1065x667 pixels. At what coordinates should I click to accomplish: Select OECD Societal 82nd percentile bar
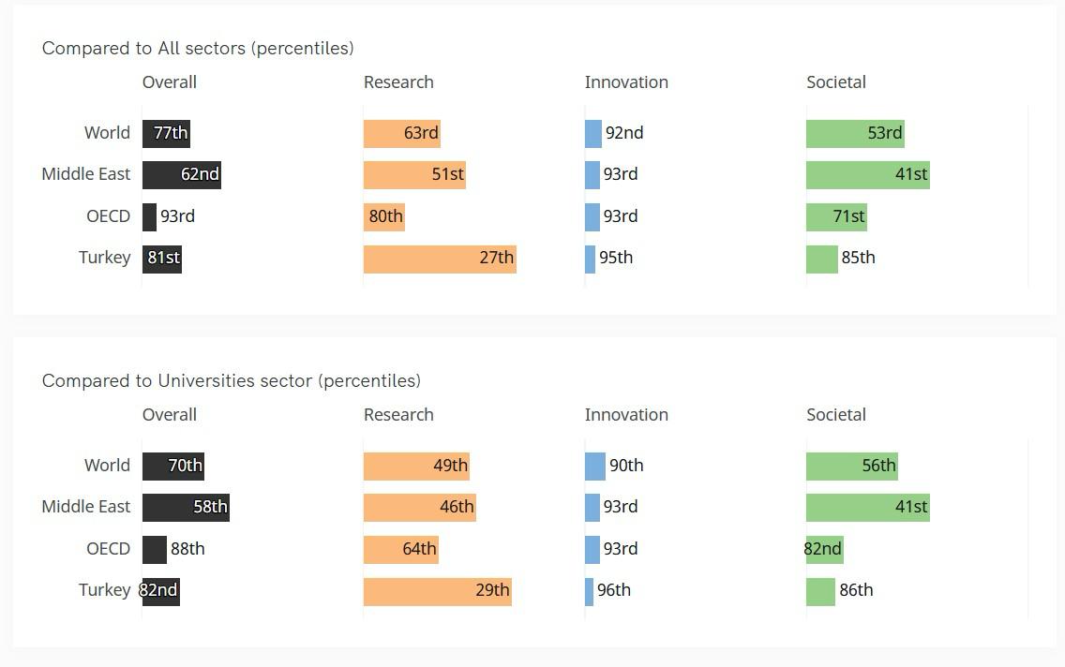point(825,549)
